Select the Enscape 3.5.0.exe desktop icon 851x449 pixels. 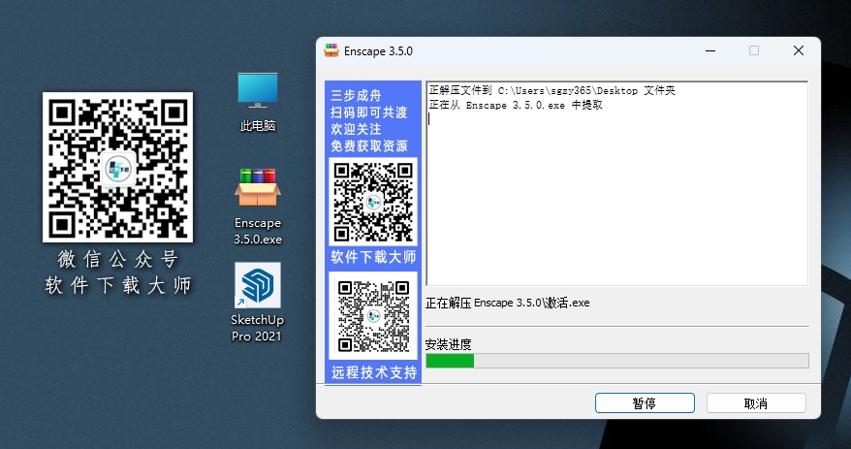pos(258,207)
